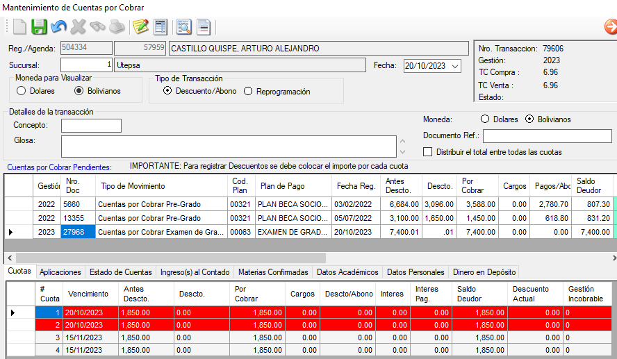Click the Saldo Deudor cell 807.30

[592, 204]
